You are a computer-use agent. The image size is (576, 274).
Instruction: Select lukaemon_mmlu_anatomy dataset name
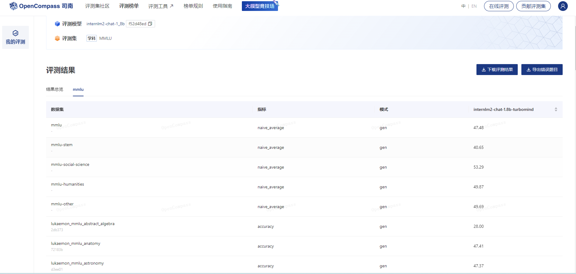76,243
